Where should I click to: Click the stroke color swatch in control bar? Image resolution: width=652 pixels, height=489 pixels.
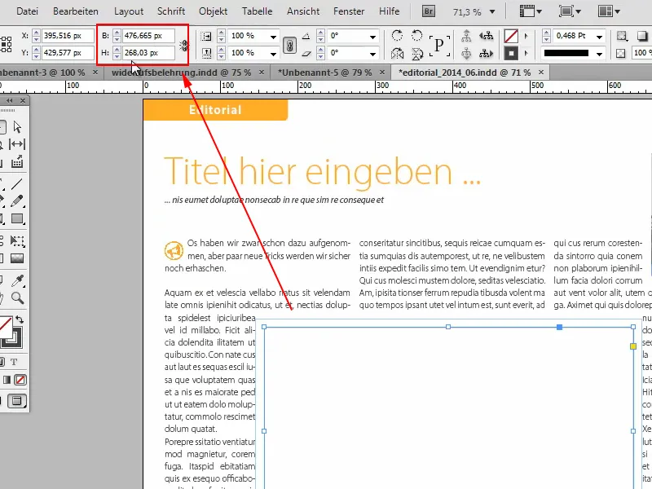coord(511,53)
